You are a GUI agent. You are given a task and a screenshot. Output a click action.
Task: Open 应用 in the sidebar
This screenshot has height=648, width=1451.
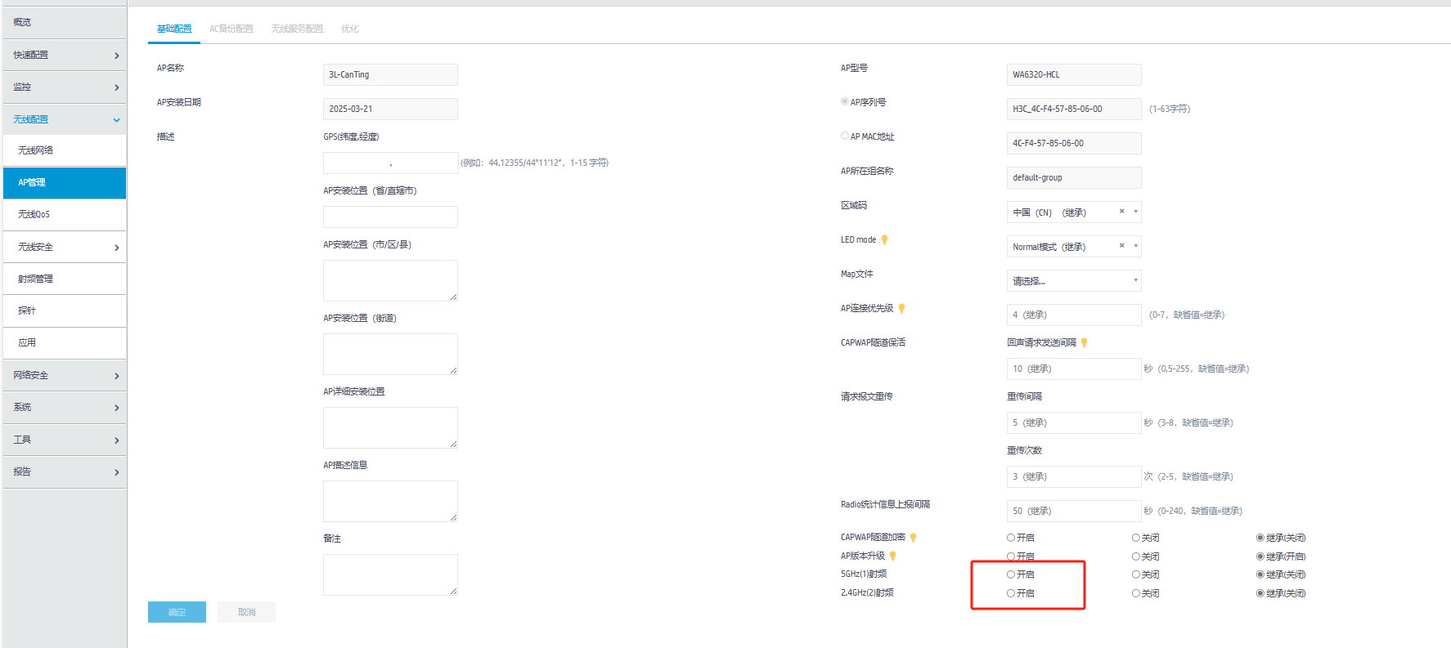coord(65,342)
